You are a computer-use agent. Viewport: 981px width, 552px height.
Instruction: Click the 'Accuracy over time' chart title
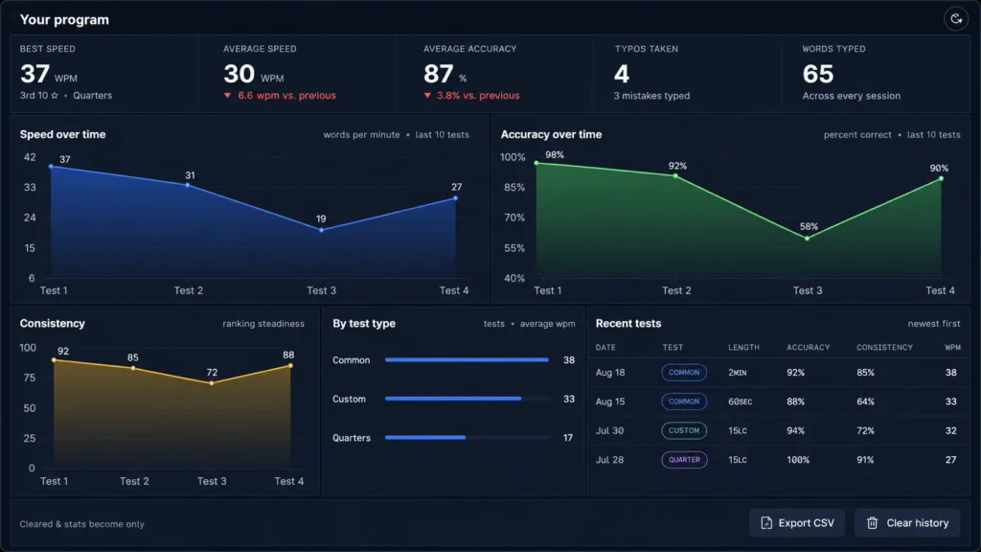pyautogui.click(x=551, y=134)
